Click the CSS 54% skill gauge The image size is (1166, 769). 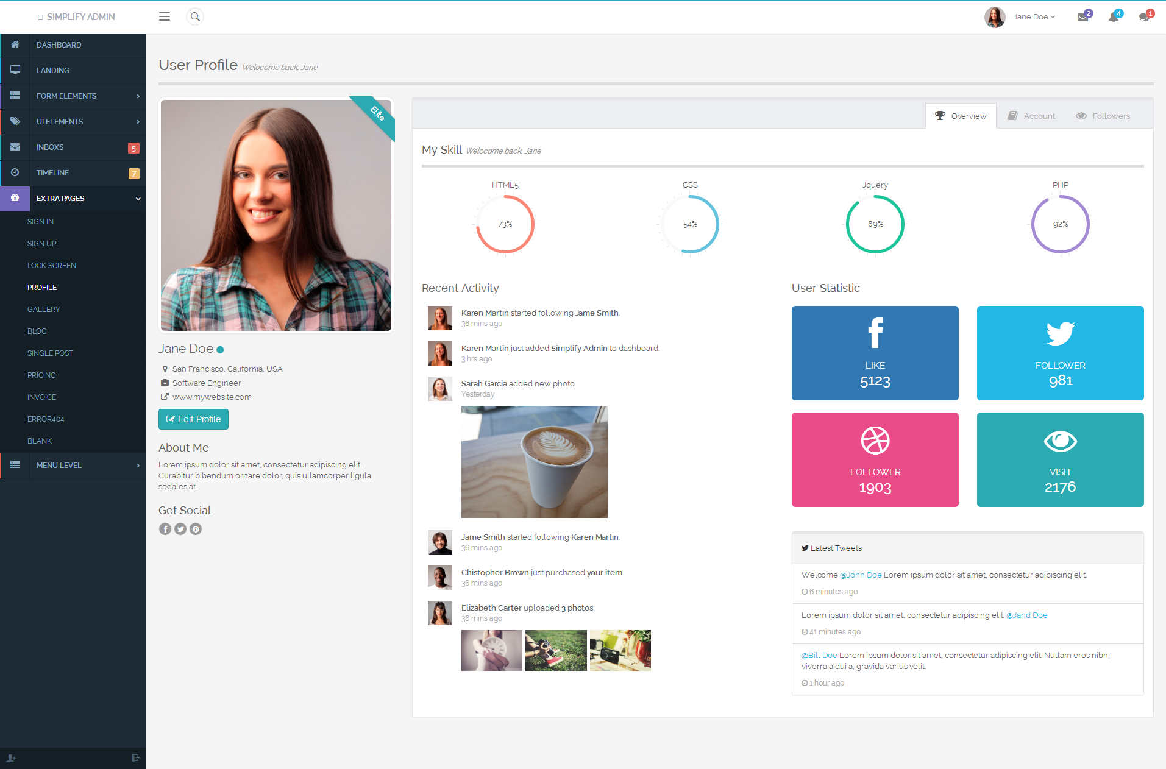690,224
